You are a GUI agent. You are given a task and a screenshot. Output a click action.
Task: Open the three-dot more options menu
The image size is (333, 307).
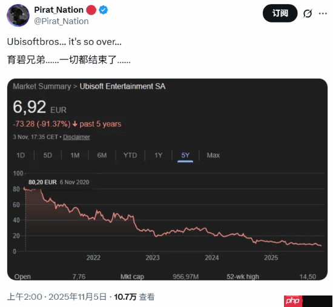click(x=323, y=13)
